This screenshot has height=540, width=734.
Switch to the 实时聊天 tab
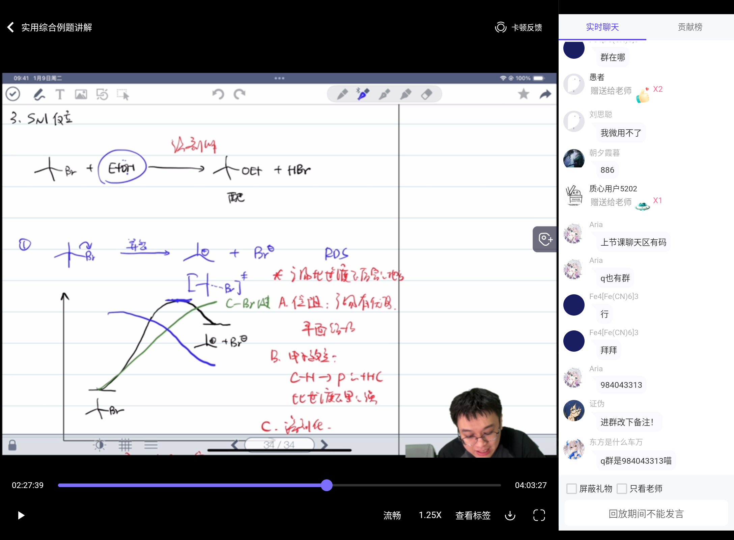pyautogui.click(x=602, y=27)
